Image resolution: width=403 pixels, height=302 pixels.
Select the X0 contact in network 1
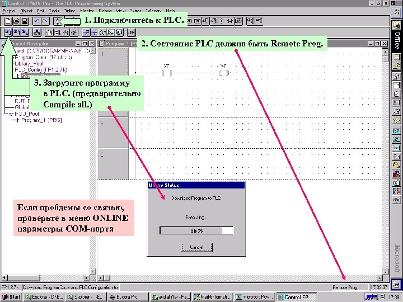167,73
